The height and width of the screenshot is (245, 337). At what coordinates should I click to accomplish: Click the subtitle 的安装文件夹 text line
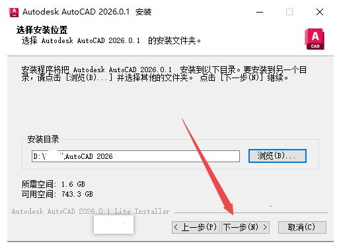[x=111, y=40]
